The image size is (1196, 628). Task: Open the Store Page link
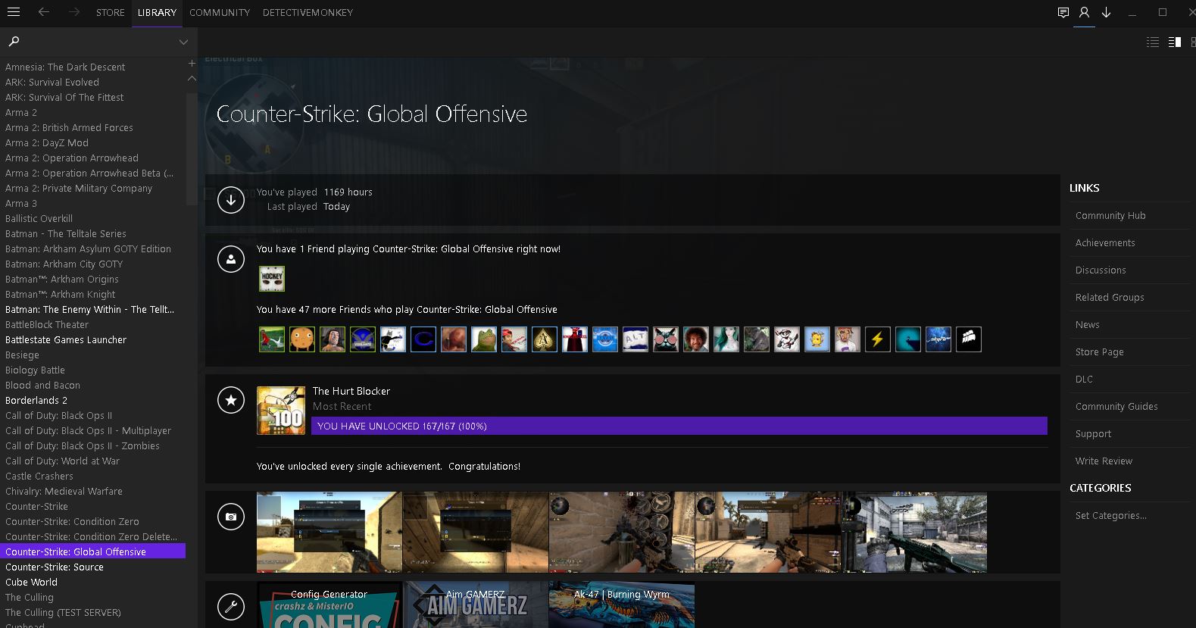click(x=1100, y=352)
